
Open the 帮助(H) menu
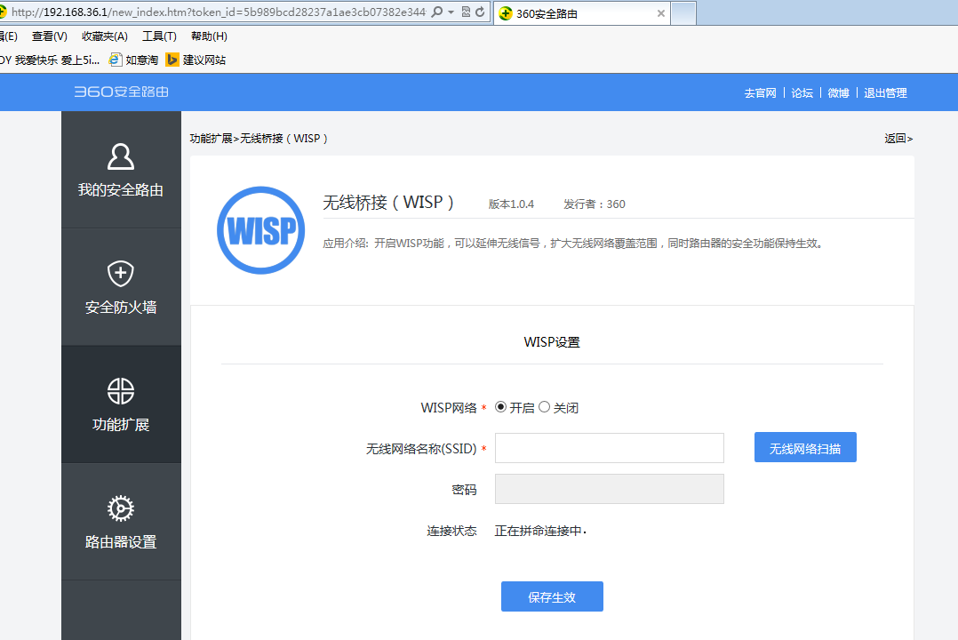(209, 36)
